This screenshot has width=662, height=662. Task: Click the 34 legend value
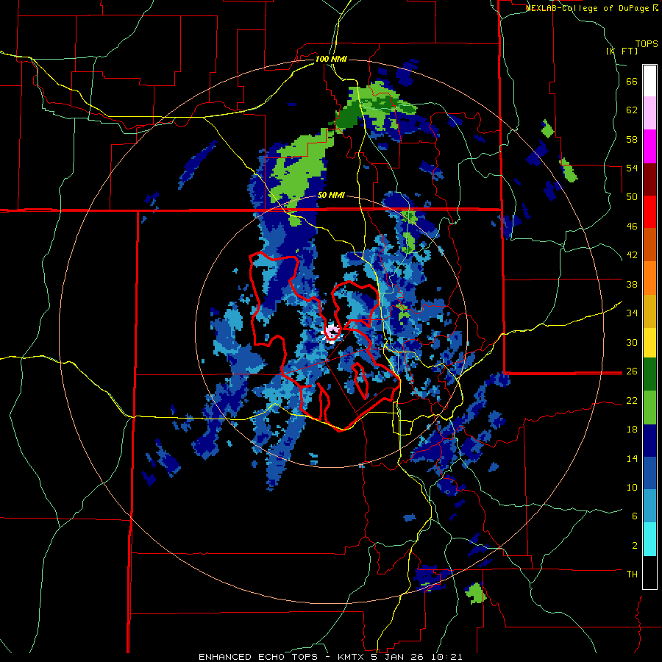pos(632,313)
